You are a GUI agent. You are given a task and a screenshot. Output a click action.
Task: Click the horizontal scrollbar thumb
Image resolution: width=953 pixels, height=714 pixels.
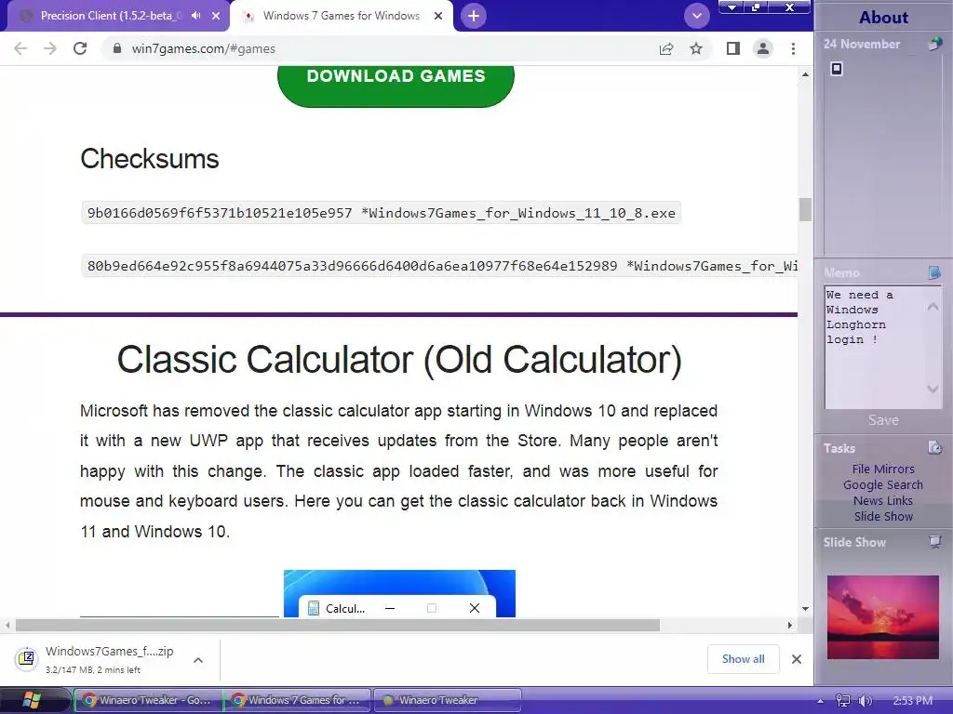click(x=337, y=625)
